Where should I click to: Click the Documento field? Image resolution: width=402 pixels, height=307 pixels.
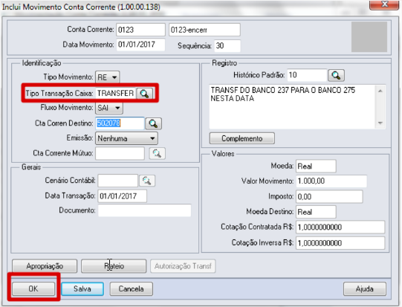point(145,210)
